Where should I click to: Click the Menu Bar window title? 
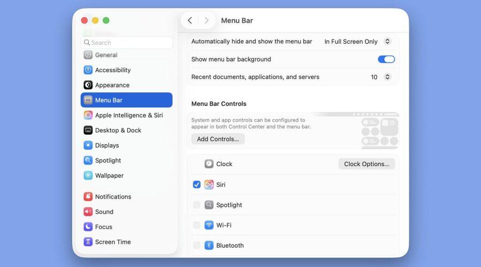[237, 20]
